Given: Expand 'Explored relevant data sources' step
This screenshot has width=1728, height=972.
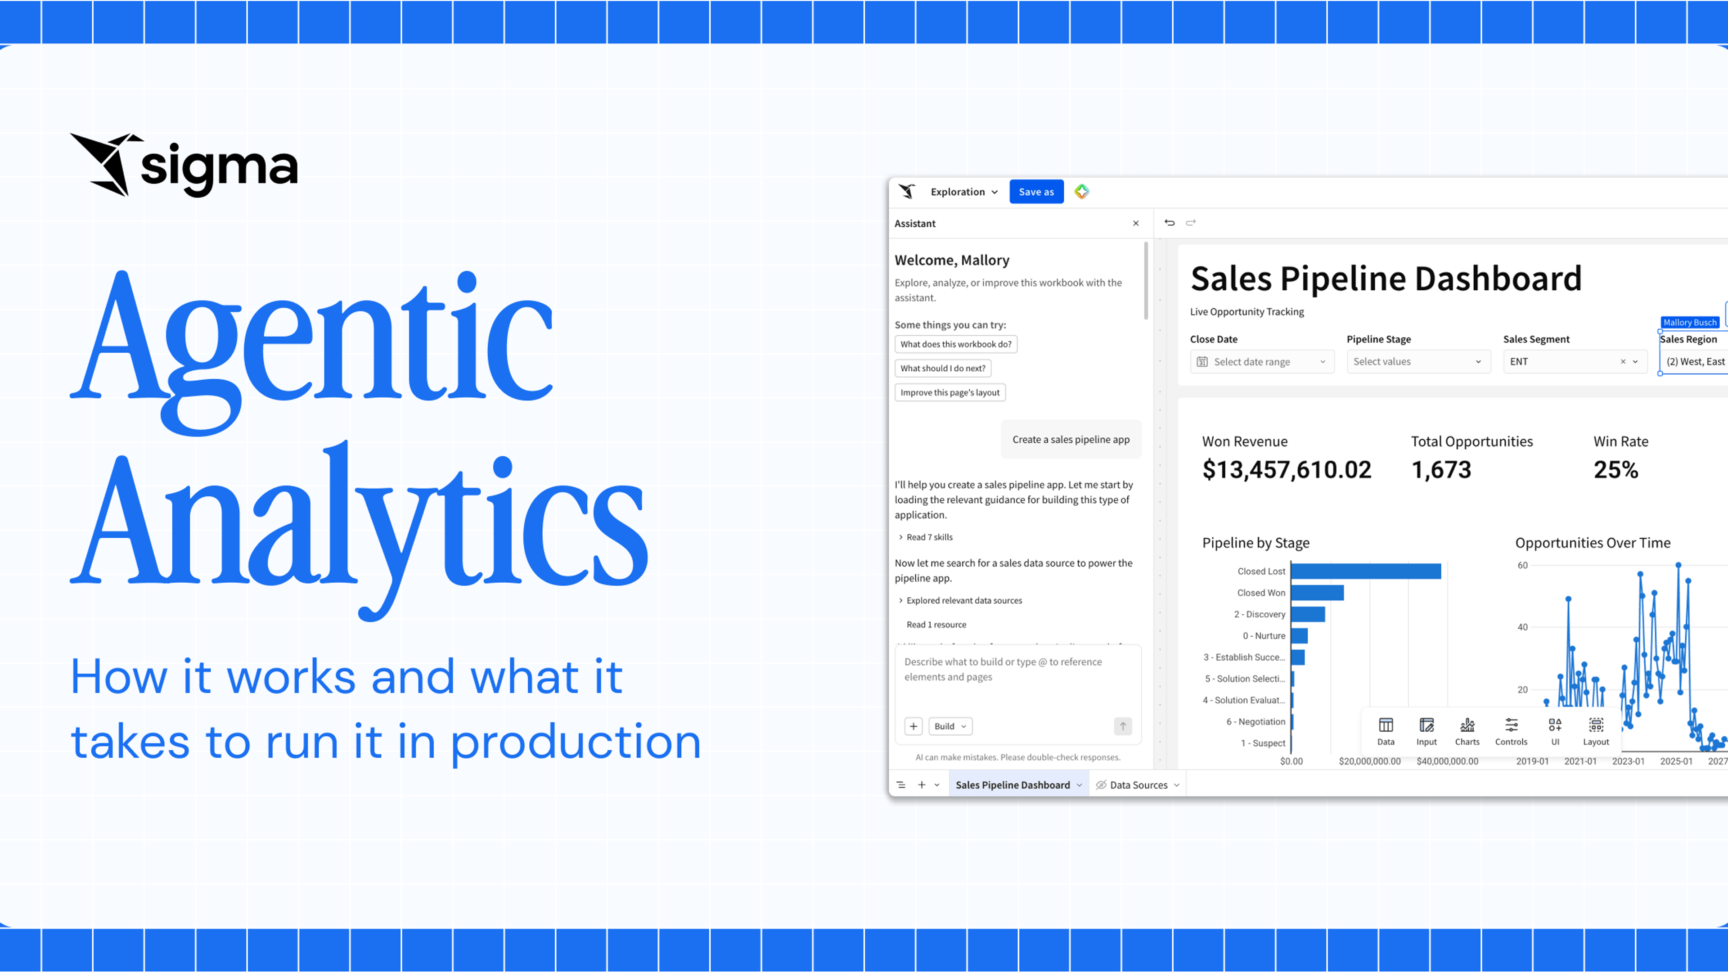Looking at the screenshot, I should click(x=960, y=600).
